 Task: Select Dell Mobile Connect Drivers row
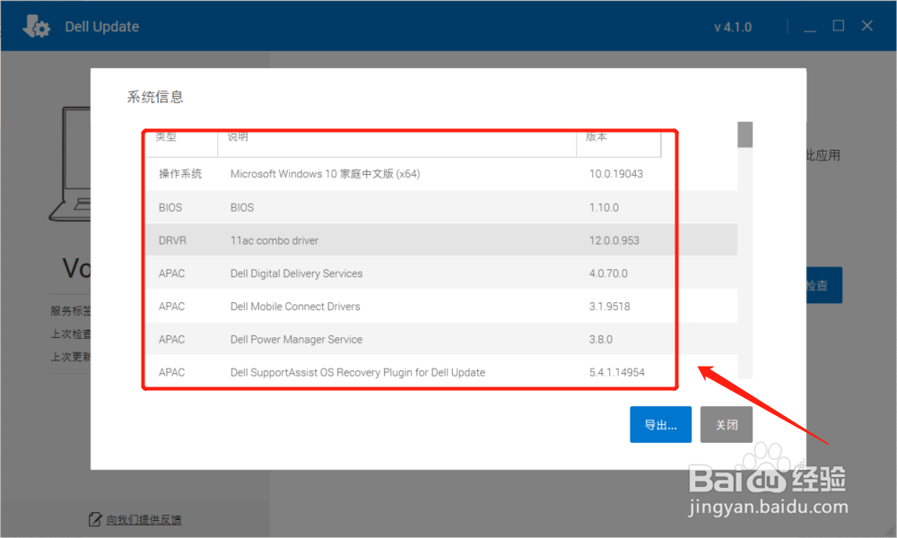tap(441, 307)
